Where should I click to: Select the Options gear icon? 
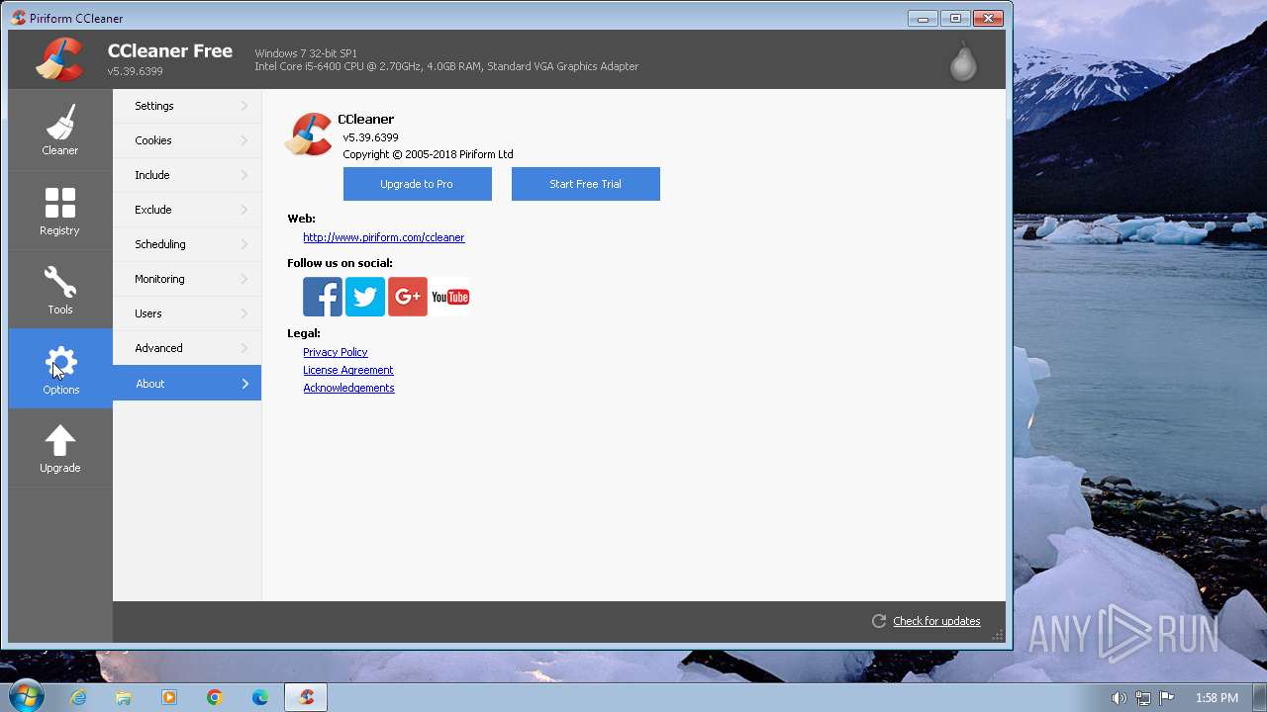click(60, 362)
